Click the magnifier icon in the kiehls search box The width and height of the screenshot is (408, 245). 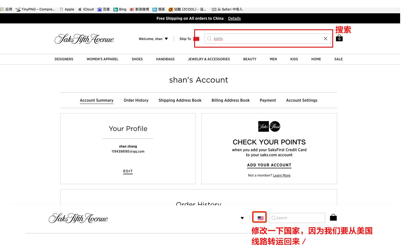coord(209,39)
